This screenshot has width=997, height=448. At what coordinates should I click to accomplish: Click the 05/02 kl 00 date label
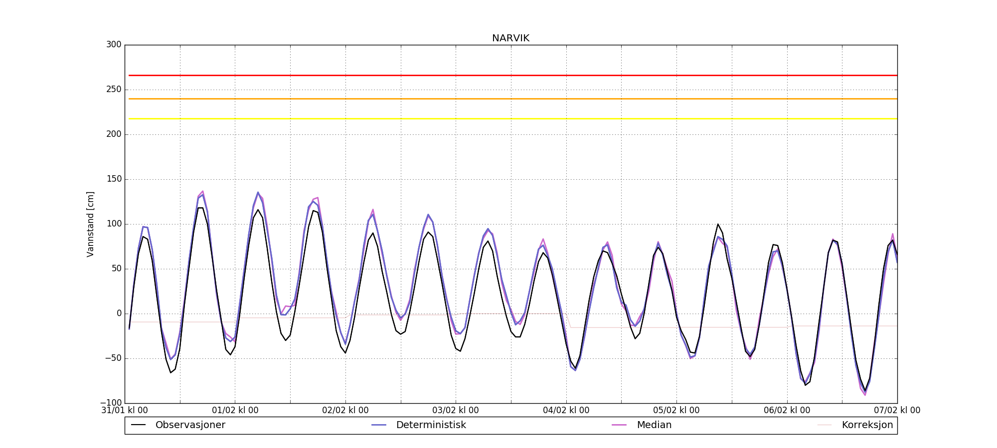[676, 411]
